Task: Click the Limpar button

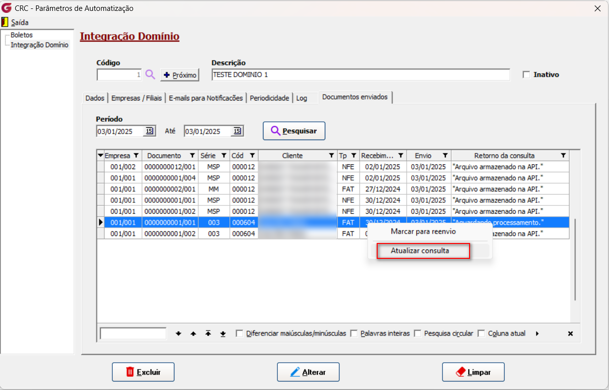Action: (x=473, y=372)
